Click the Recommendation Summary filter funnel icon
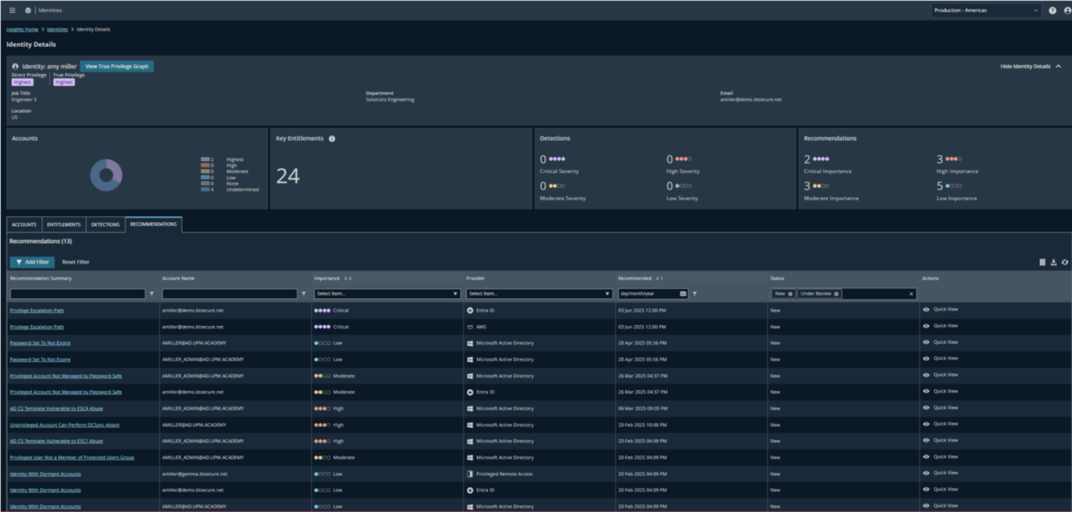This screenshot has height=512, width=1072. 152,294
